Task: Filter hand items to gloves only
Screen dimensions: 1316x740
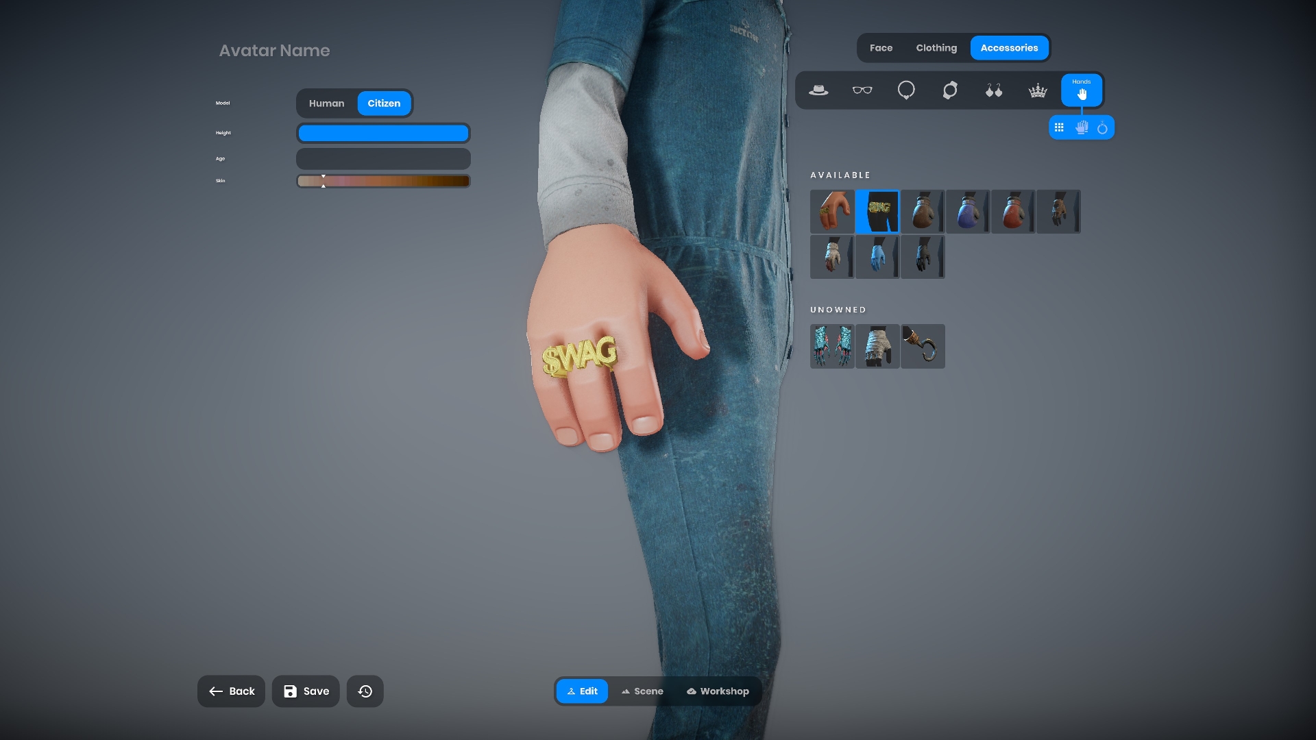Action: click(x=1082, y=127)
